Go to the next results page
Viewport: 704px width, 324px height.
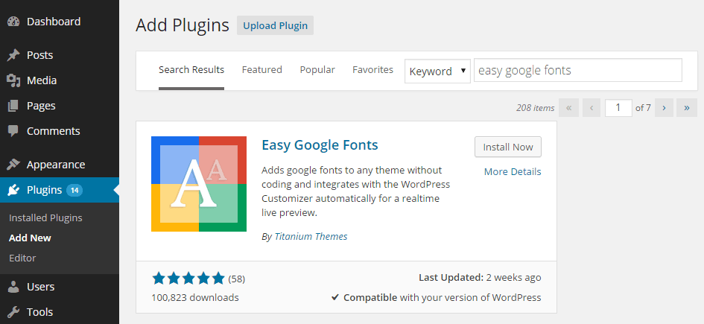pyautogui.click(x=663, y=108)
